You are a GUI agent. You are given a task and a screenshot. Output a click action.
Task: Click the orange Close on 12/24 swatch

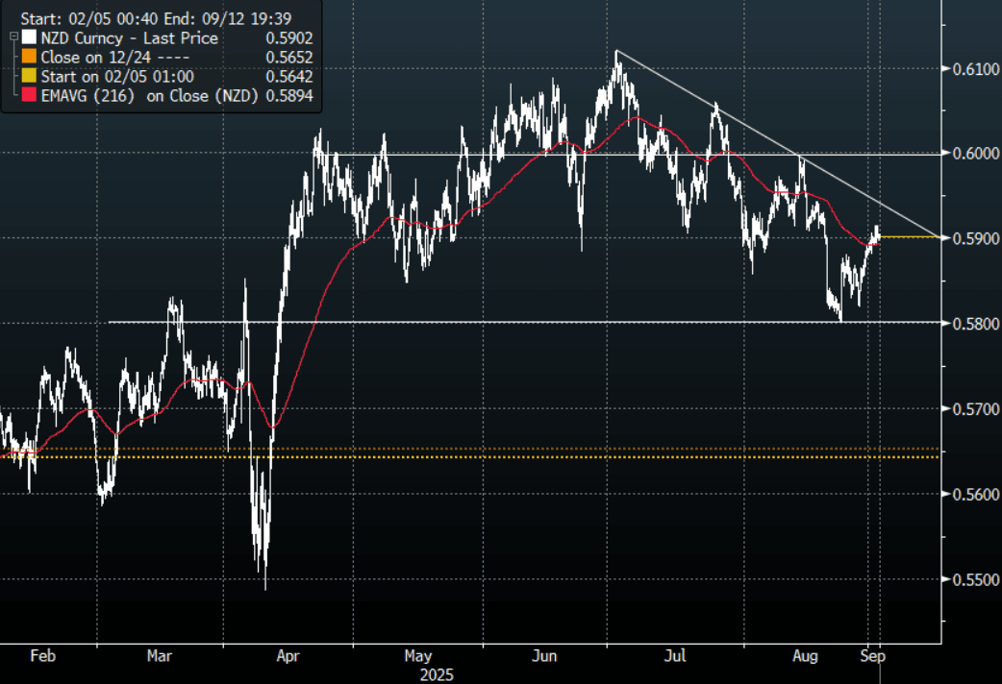point(31,57)
